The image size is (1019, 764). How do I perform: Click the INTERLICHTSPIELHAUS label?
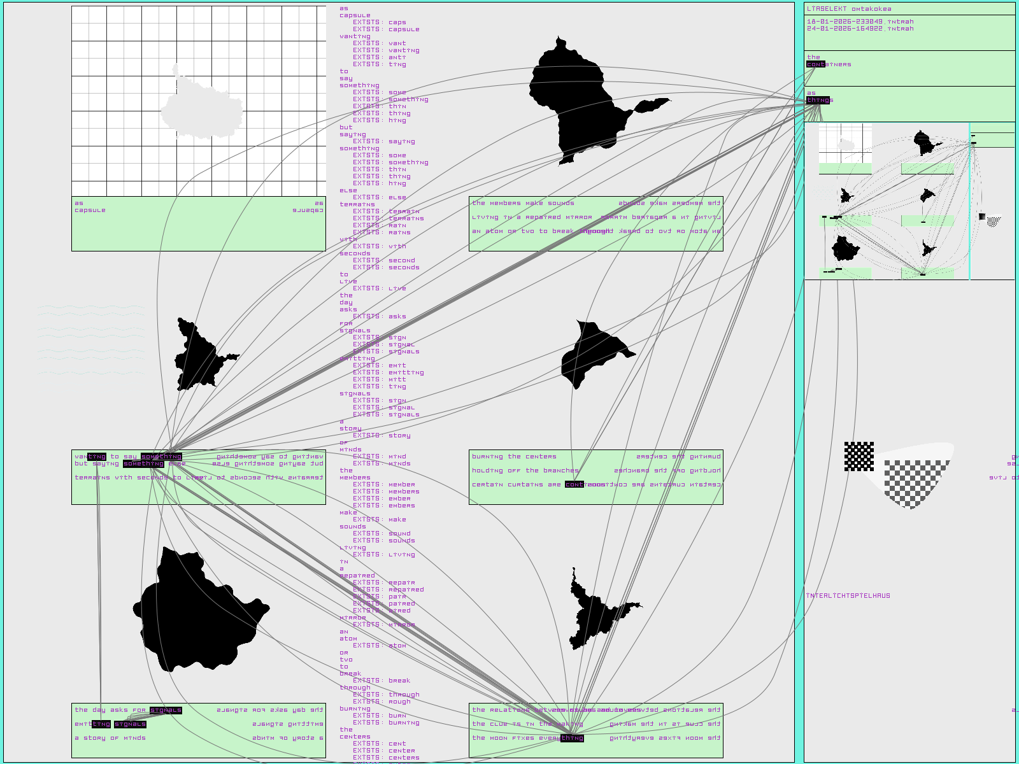coord(848,596)
